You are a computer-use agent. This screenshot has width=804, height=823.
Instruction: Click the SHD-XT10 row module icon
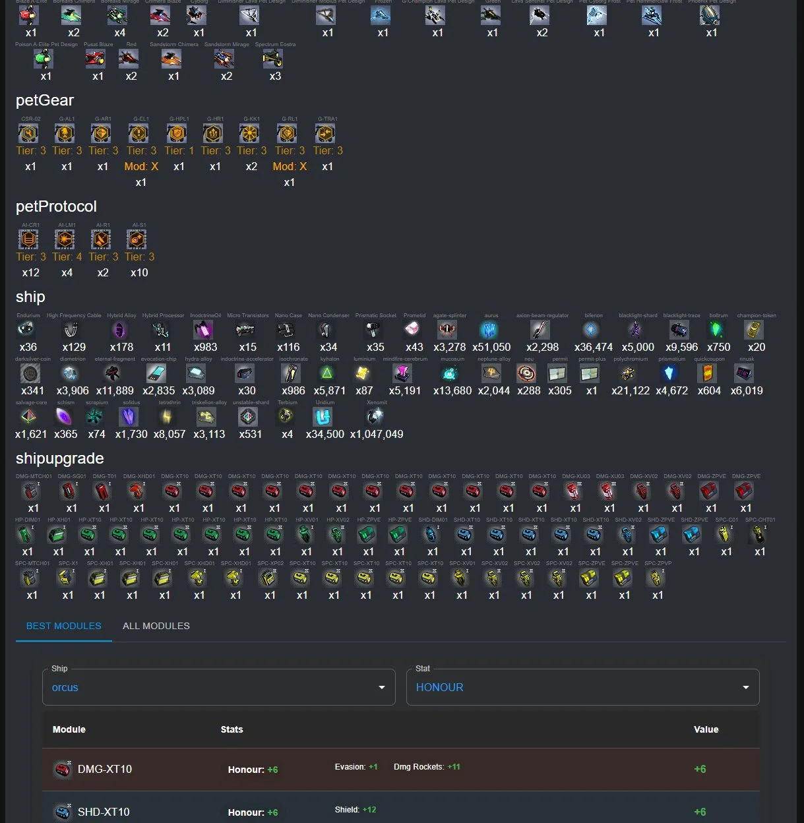click(63, 812)
